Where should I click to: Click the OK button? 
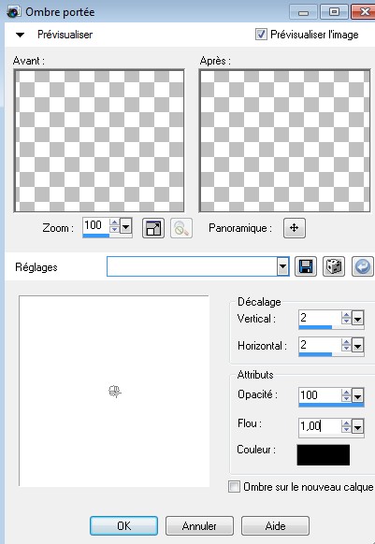(124, 526)
